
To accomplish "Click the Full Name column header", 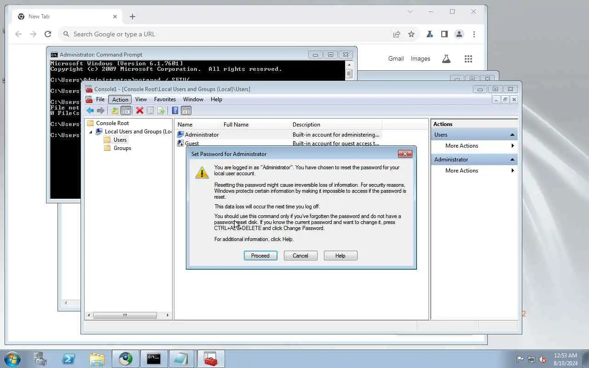I will (255, 125).
